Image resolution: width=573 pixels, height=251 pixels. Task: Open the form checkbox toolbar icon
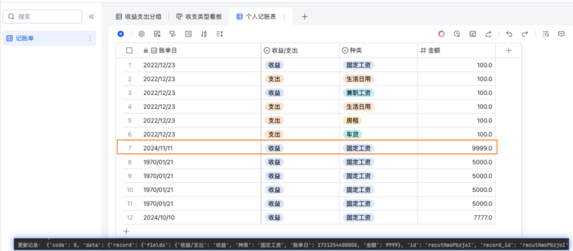coord(473,34)
